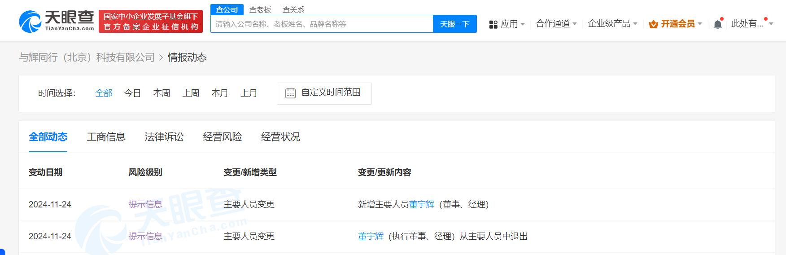Open the 此处有... user menu
The height and width of the screenshot is (255, 786).
click(x=752, y=24)
